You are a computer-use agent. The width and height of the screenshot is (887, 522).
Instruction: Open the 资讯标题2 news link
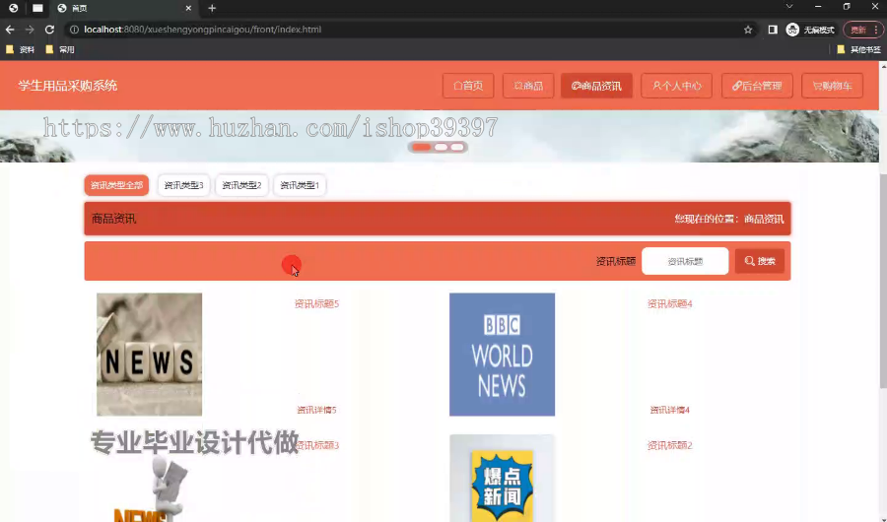coord(670,445)
